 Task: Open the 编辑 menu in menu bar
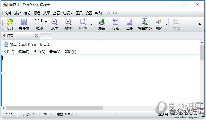pos(27,13)
